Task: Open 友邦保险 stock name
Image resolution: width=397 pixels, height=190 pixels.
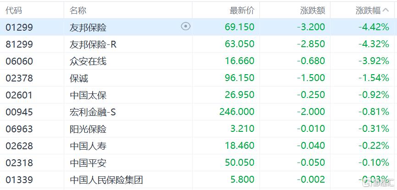Action: point(88,27)
